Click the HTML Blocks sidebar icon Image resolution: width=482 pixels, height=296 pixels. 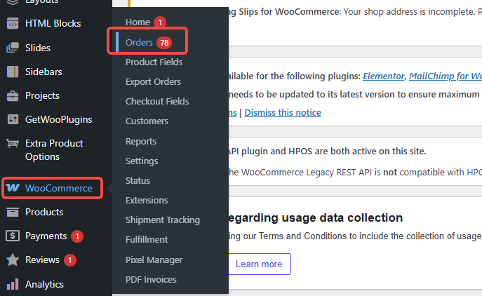[x=13, y=23]
